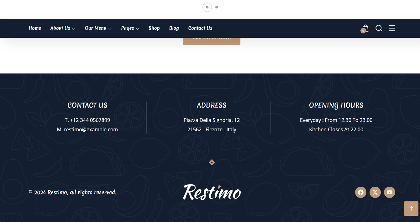Click the +12 344 0567899 phone number
This screenshot has width=420, height=222.
point(90,120)
